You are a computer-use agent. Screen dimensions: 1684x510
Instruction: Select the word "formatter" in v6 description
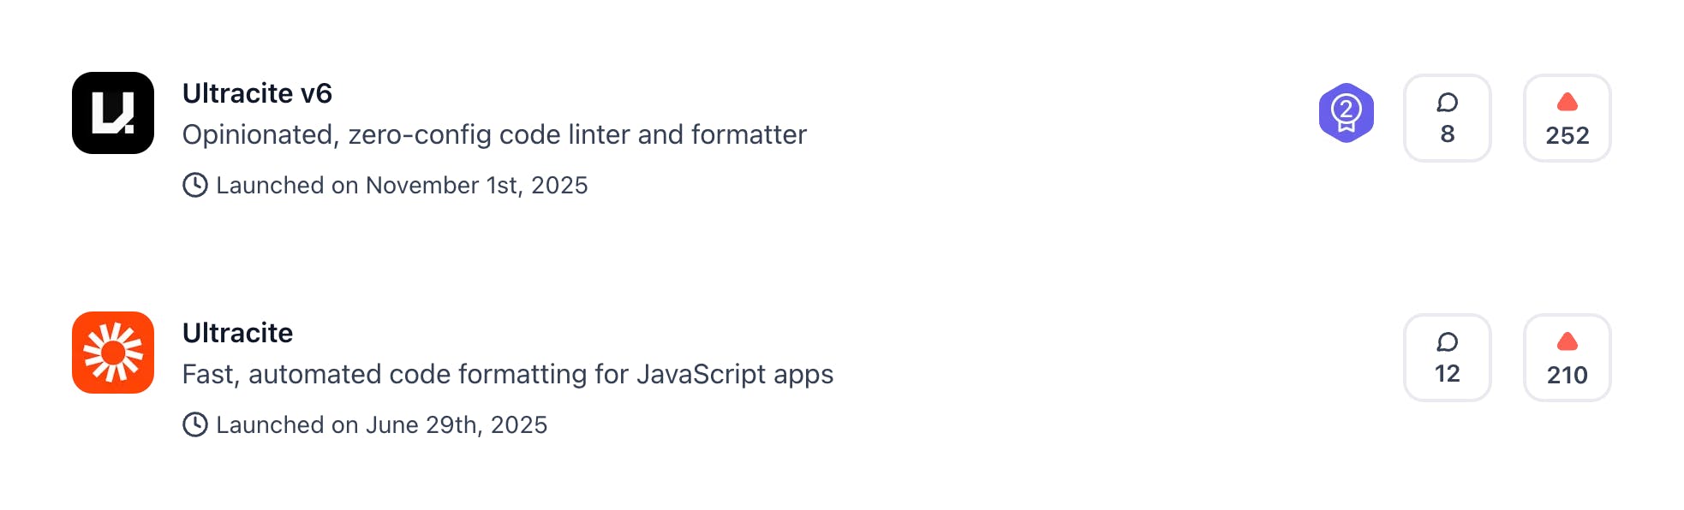[x=749, y=134]
